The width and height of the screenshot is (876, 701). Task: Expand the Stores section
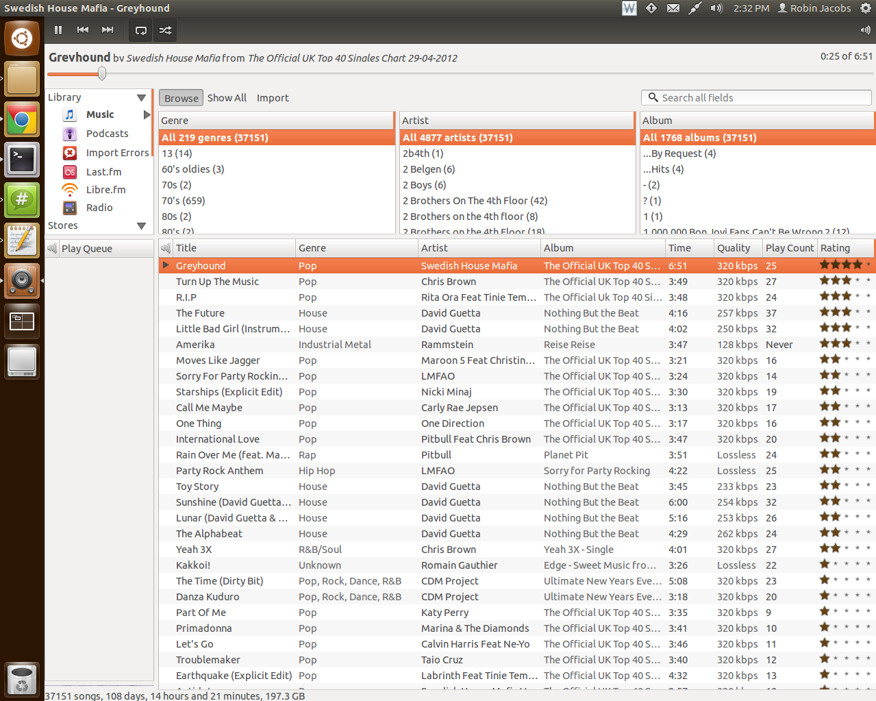[x=141, y=226]
